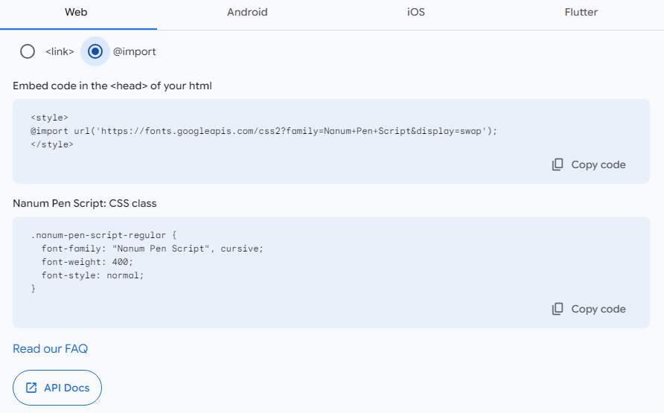Click the "@import" option label
Screen dimensions: 664x413
tap(134, 52)
